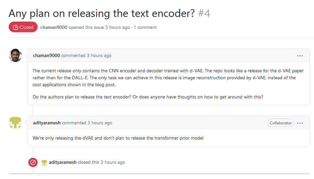Image resolution: width=314 pixels, height=179 pixels.
Task: Click the timestamp on the closed event
Action: pos(113,162)
